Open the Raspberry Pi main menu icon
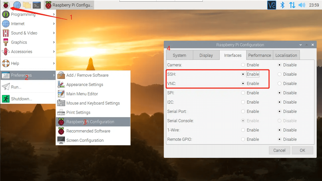Screen dimensions: 322x181 [6, 5]
